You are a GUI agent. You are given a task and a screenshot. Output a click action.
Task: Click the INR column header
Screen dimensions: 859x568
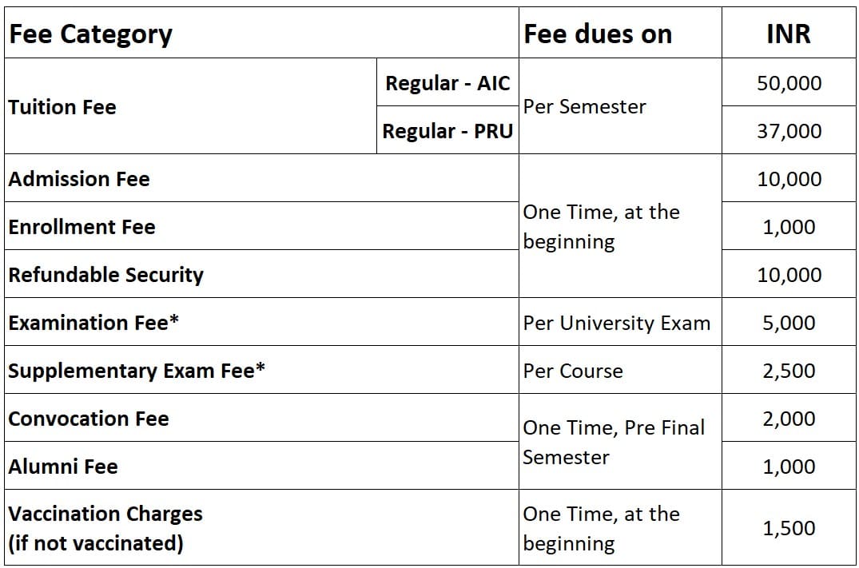(789, 32)
